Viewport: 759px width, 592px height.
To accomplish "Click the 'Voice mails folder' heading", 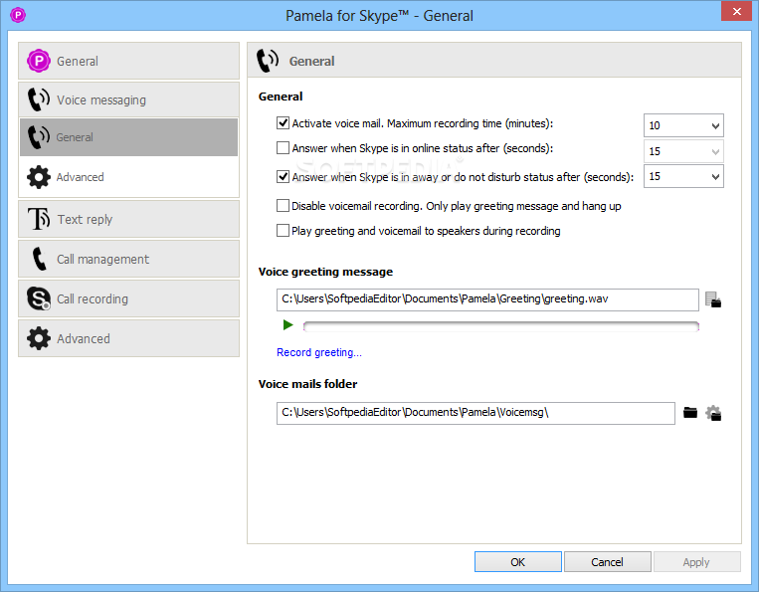I will pos(307,384).
